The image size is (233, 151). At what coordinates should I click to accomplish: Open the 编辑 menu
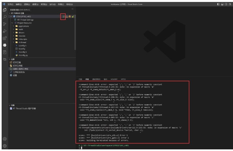tap(19, 4)
